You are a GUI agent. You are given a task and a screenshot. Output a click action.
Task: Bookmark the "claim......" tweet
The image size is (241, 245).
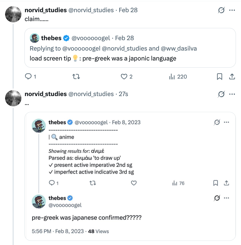(219, 76)
